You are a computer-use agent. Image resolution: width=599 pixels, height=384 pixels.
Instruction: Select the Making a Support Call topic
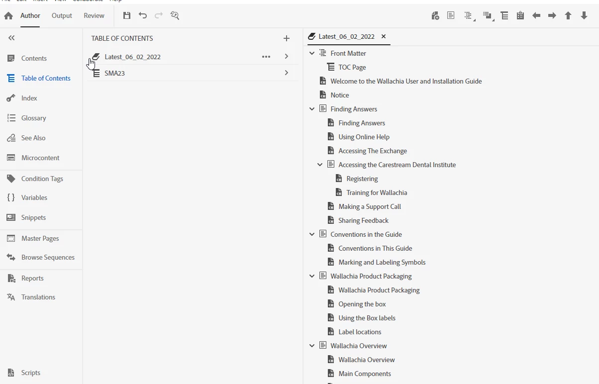point(370,206)
